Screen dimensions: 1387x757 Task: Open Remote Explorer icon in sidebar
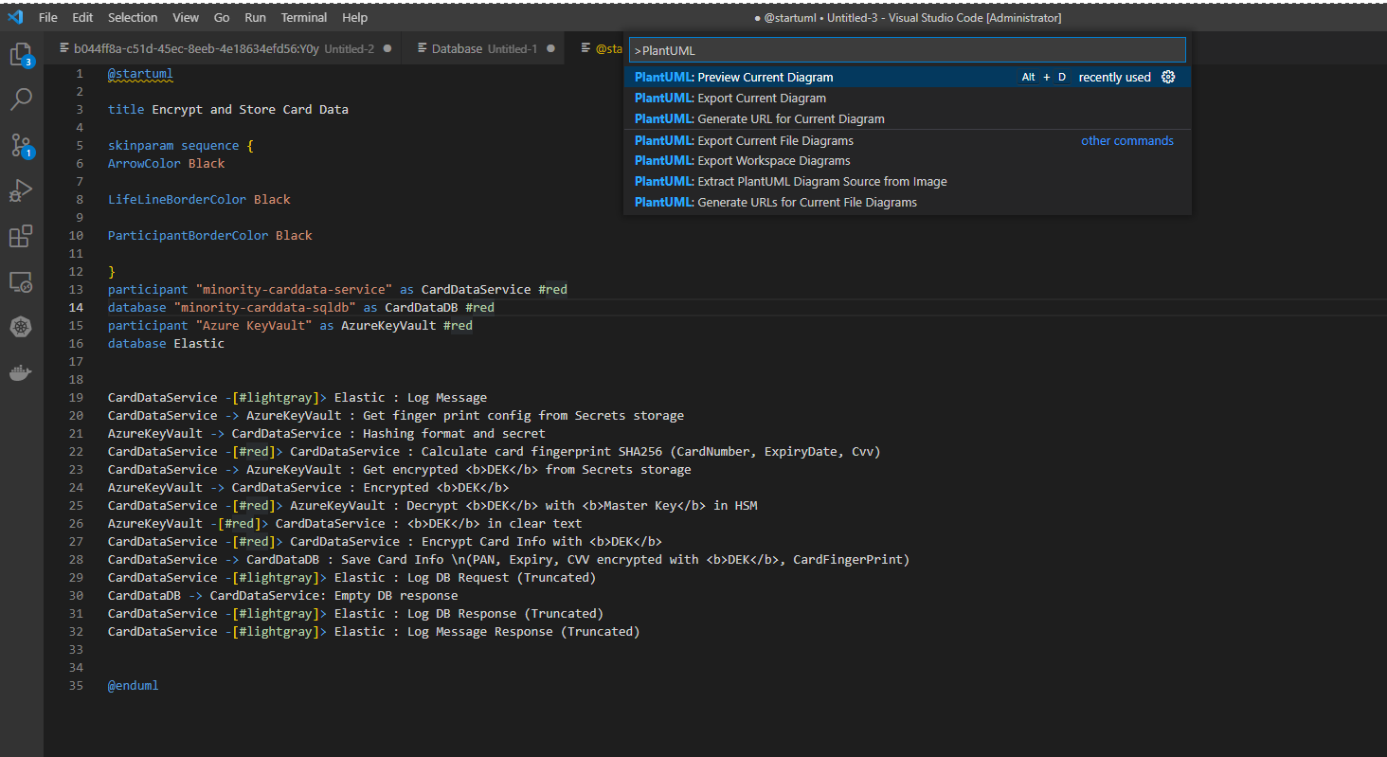pyautogui.click(x=21, y=281)
